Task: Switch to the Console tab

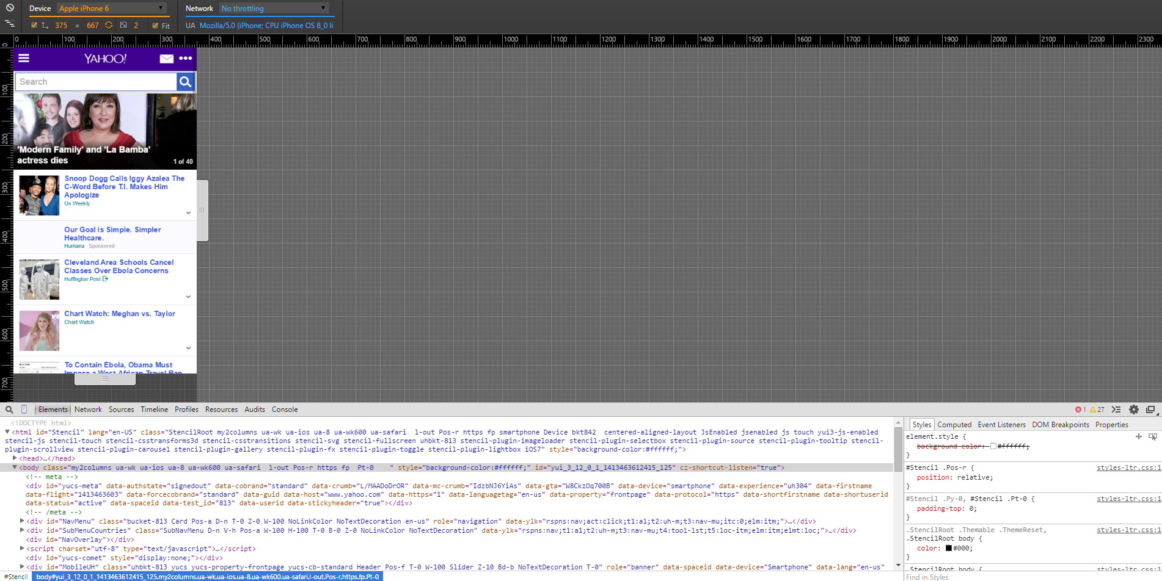Action: (x=285, y=410)
